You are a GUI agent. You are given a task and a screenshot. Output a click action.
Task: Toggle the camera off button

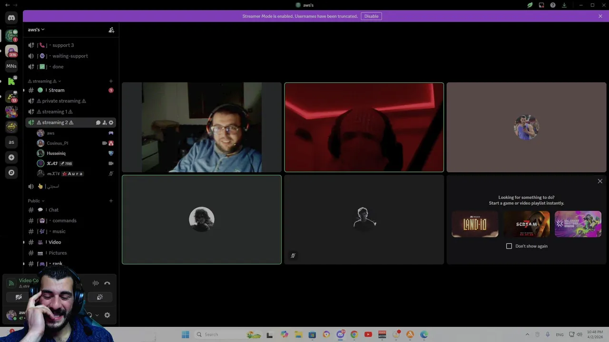click(19, 297)
